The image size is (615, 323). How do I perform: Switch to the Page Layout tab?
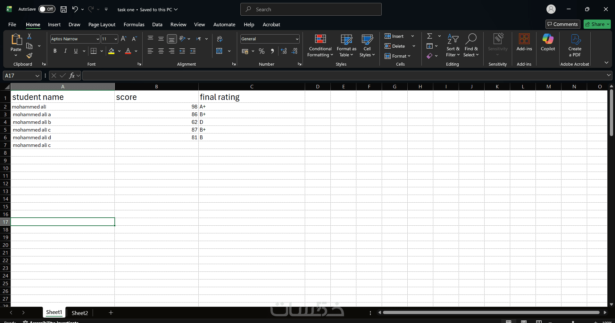coord(102,24)
